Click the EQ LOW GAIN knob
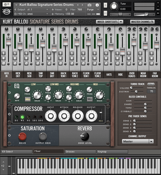Viewport: 161px width, 175px height. tap(37, 95)
